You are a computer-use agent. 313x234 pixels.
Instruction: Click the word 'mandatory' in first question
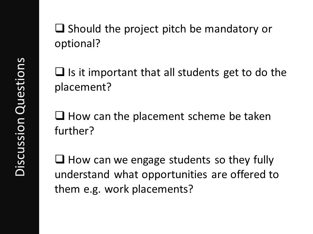(x=231, y=29)
